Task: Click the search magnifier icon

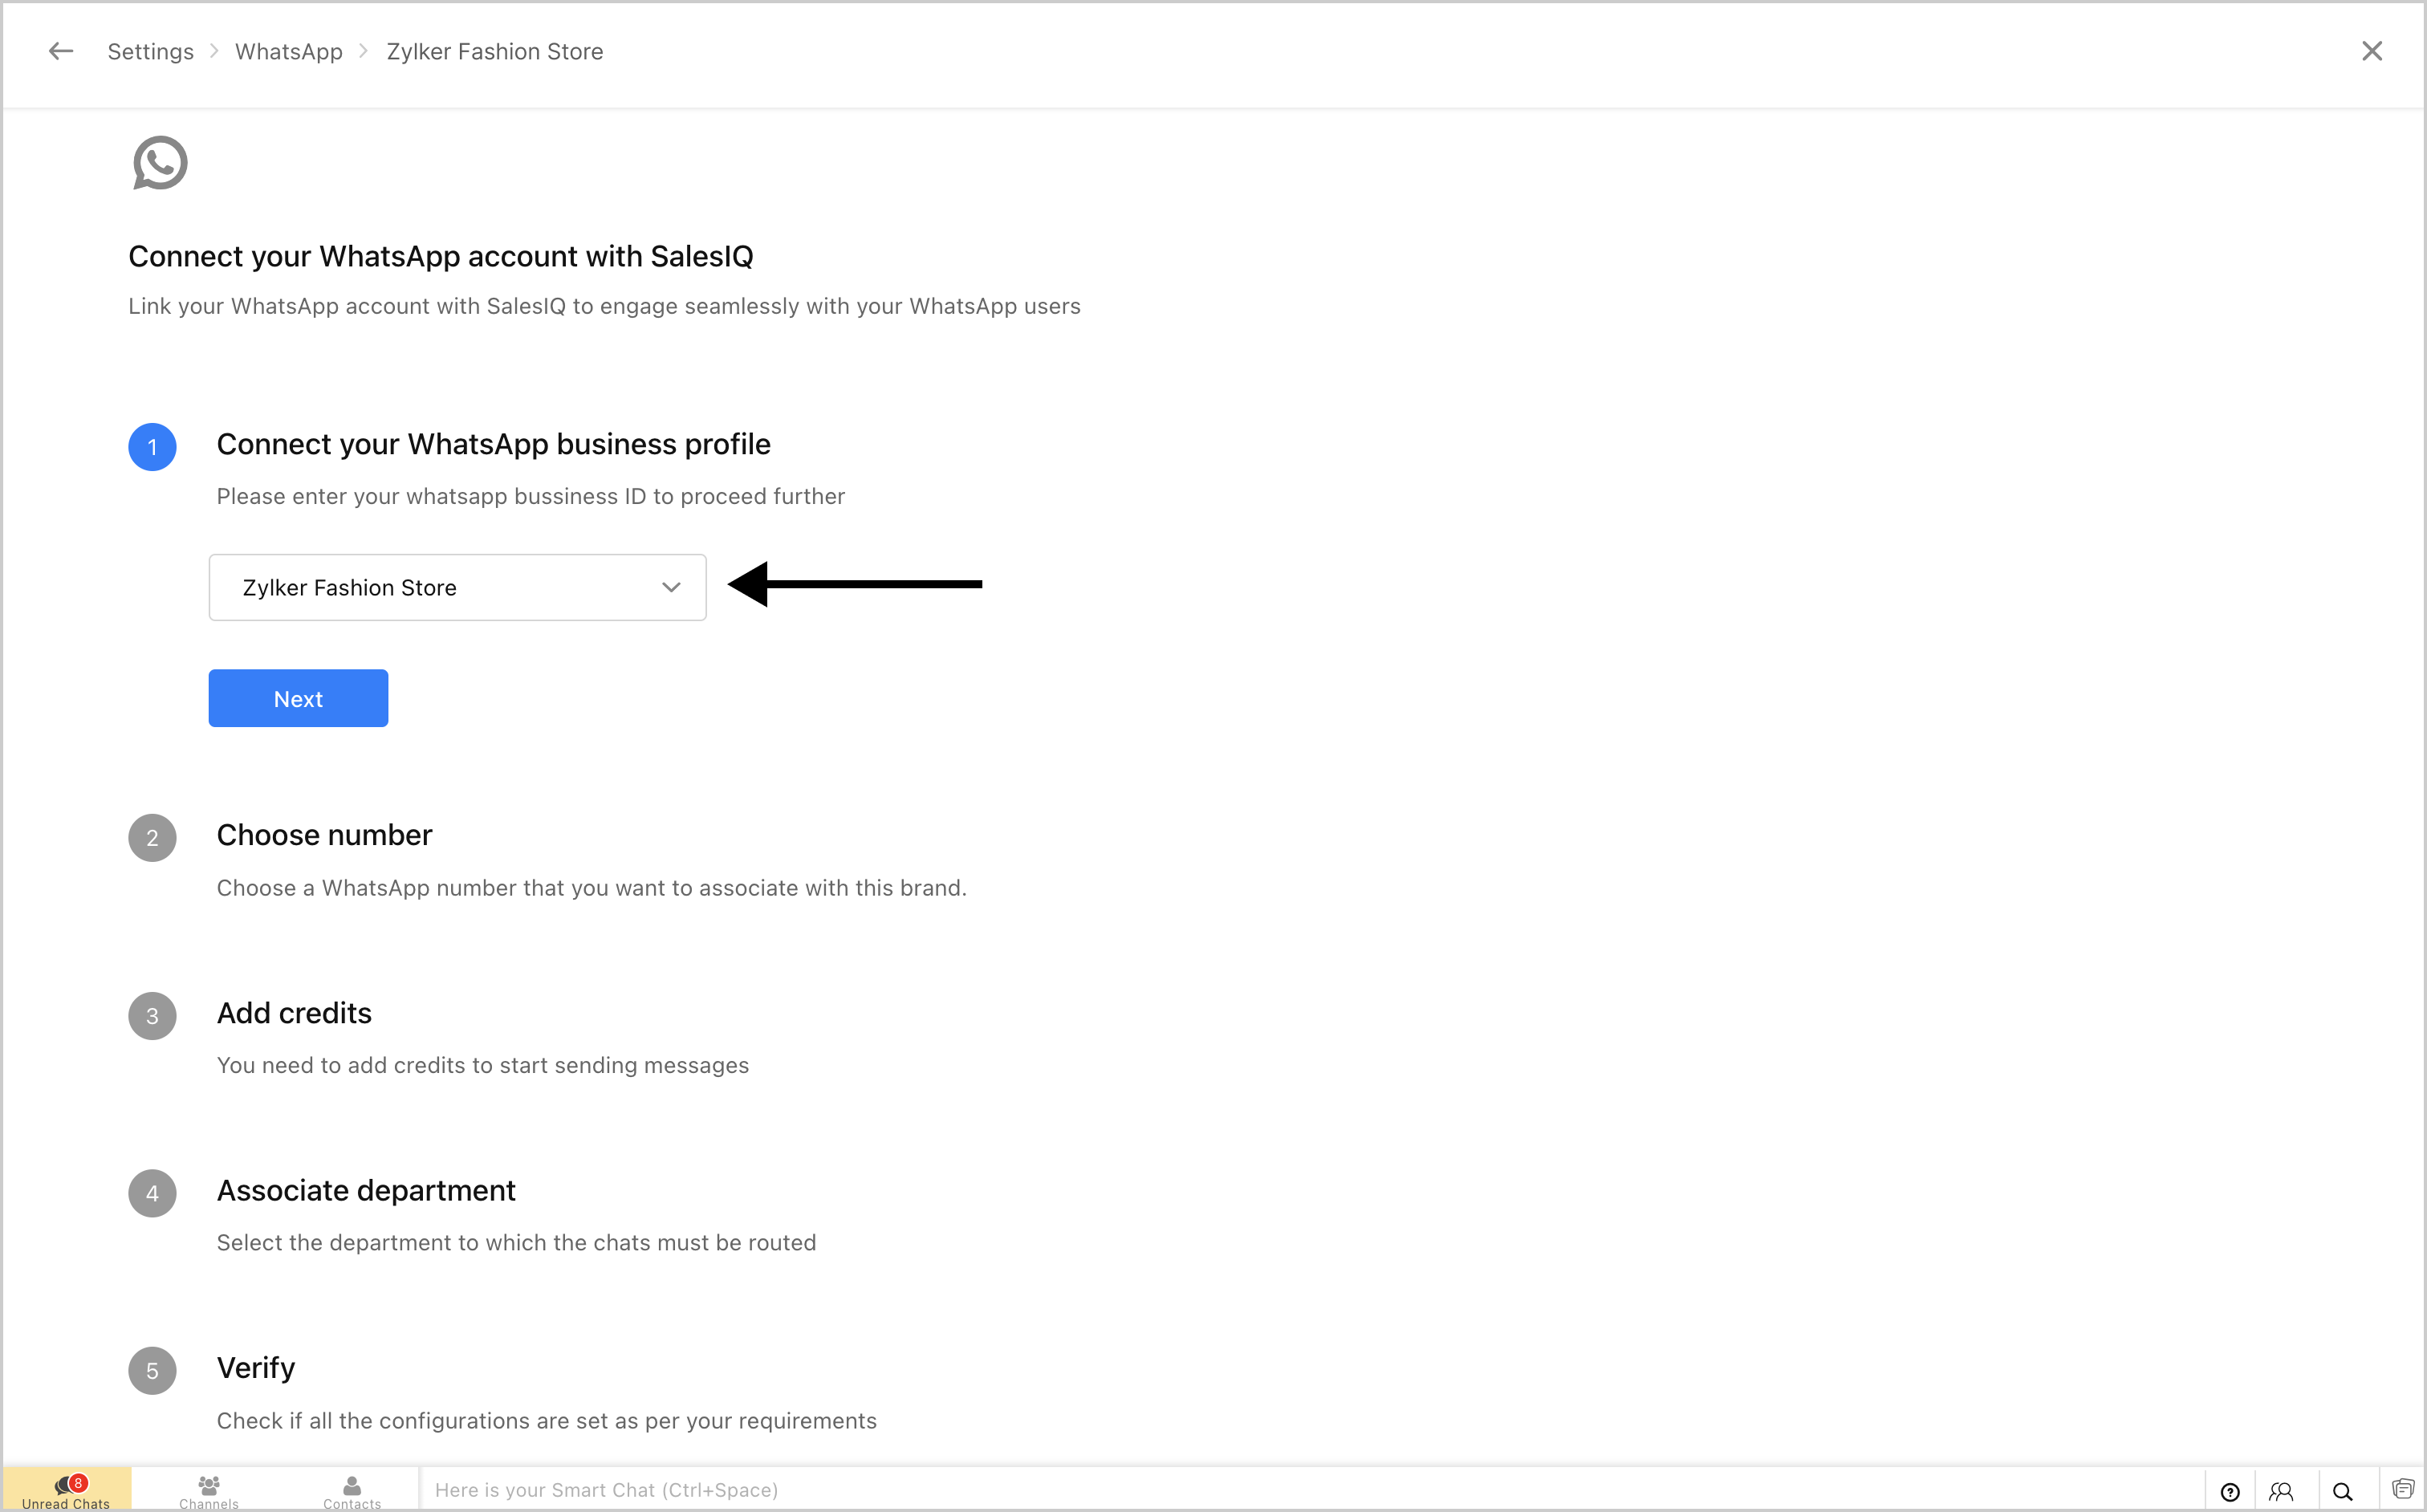Action: 2342,1492
